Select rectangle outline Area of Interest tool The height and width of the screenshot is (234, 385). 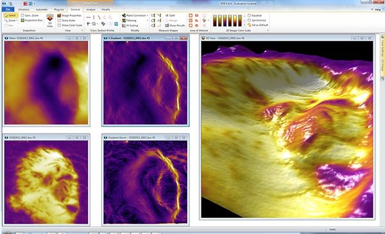coord(191,15)
